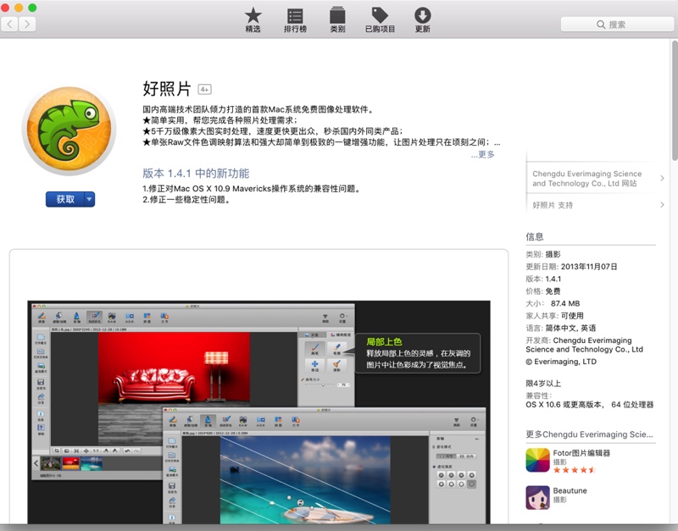Click price value 免费

(x=553, y=291)
